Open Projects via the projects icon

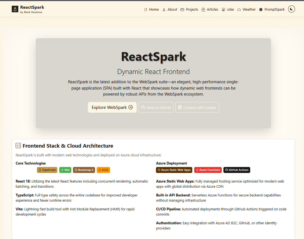(x=182, y=9)
